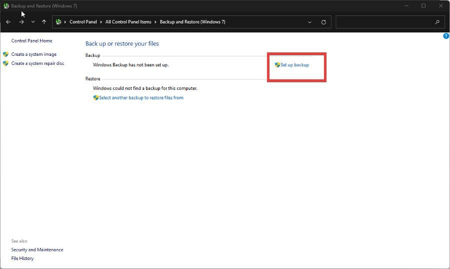
Task: Click the window title bar app icon
Action: [x=6, y=5]
